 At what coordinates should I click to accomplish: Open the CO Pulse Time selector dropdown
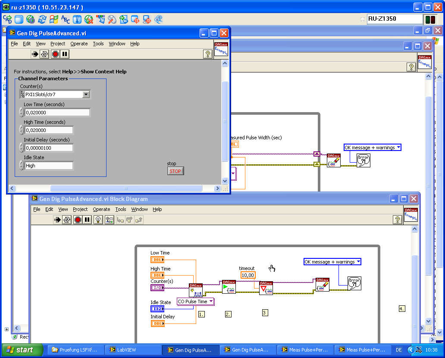coord(211,301)
